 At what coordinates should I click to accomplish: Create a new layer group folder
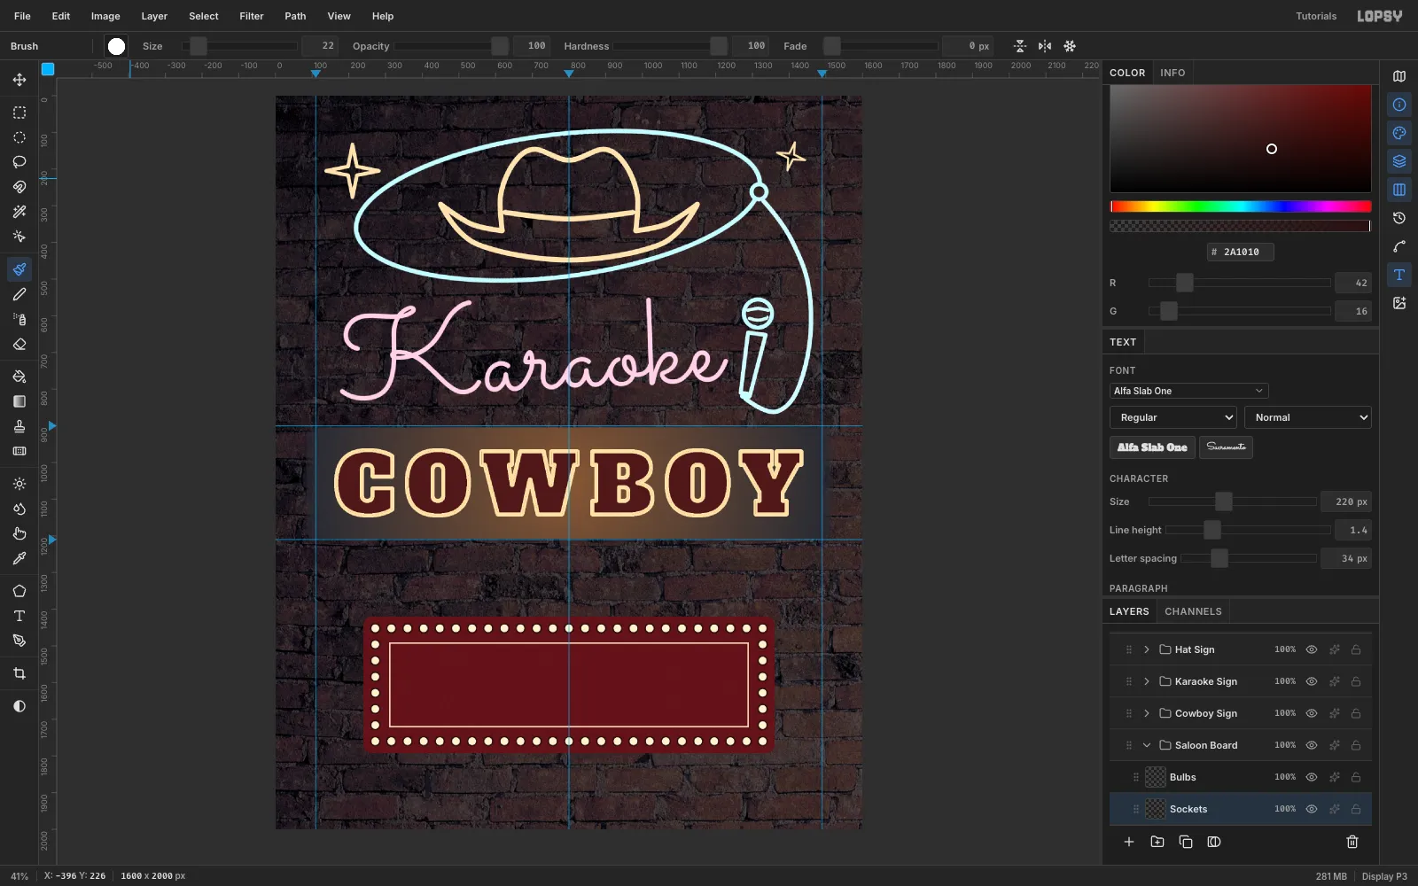tap(1157, 842)
